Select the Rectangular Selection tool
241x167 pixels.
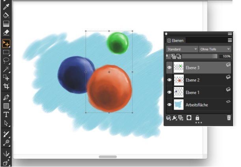6,52
